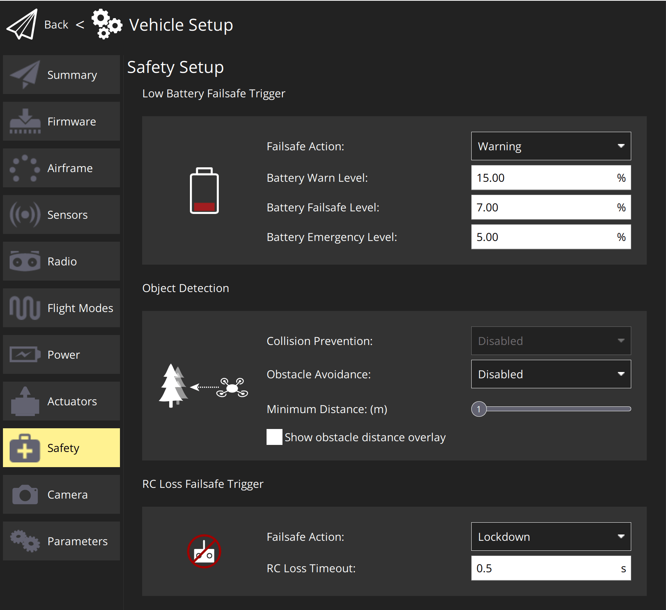The image size is (666, 610).
Task: Open Camera via its camera icon
Action: (25, 495)
